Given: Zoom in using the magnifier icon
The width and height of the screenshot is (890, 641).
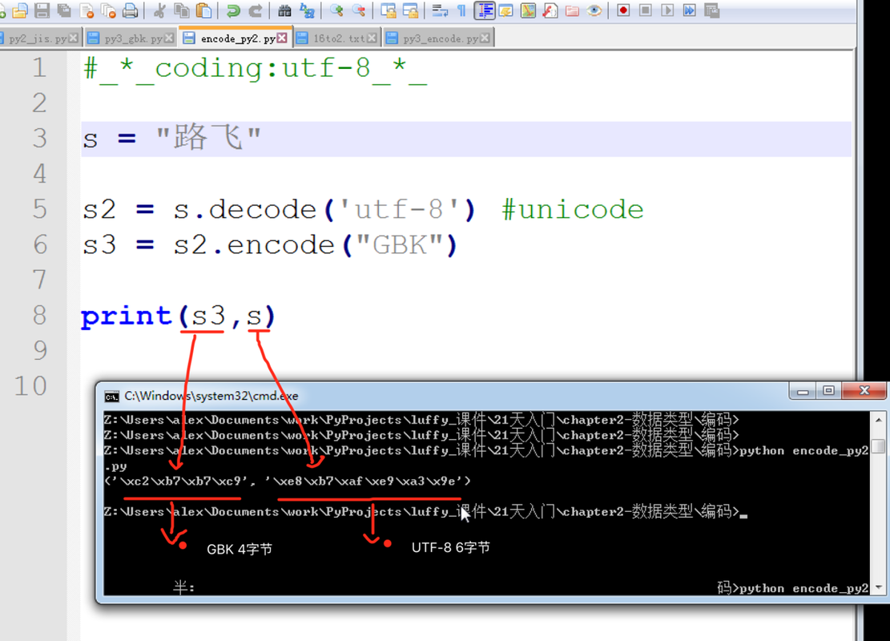Looking at the screenshot, I should click(x=335, y=10).
